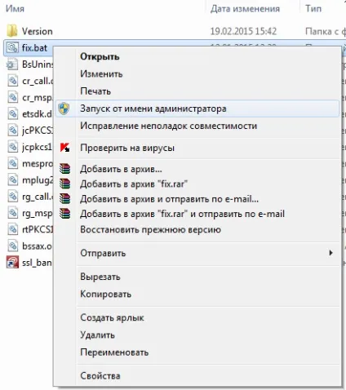Screen dimensions: 346x390
Task: Expand the arrow next to 'Отправить'
Action: pos(330,253)
